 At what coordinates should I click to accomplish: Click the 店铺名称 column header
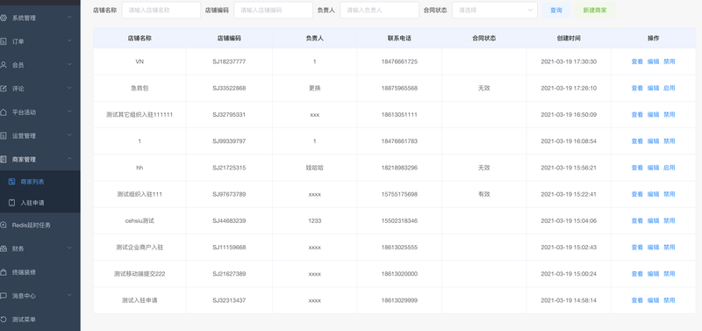coord(140,39)
